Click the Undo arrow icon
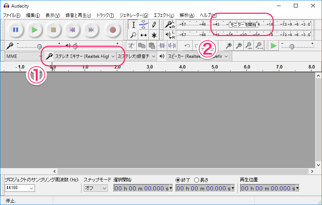322x205 pixels. pos(187,46)
